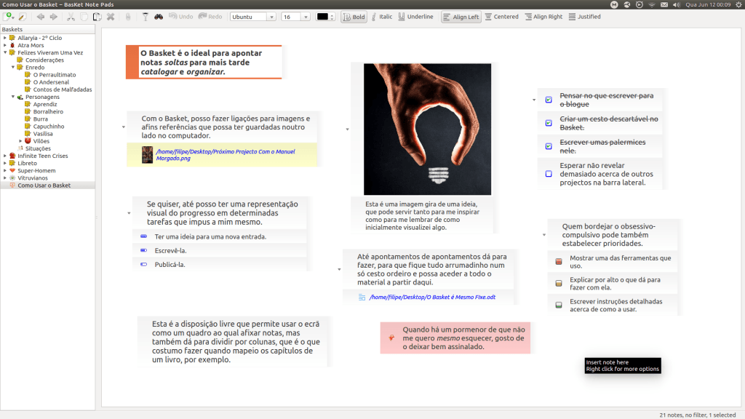745x419 pixels.
Task: Select Centered alignment
Action: pyautogui.click(x=502, y=17)
